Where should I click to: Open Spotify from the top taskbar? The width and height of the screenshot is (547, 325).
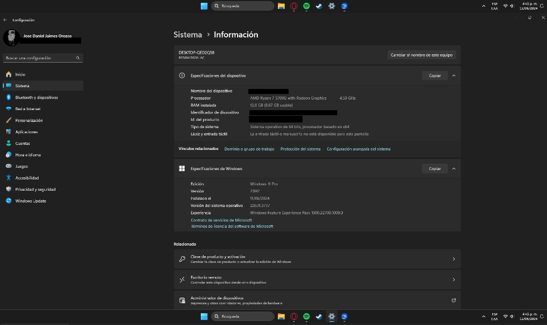pos(306,6)
